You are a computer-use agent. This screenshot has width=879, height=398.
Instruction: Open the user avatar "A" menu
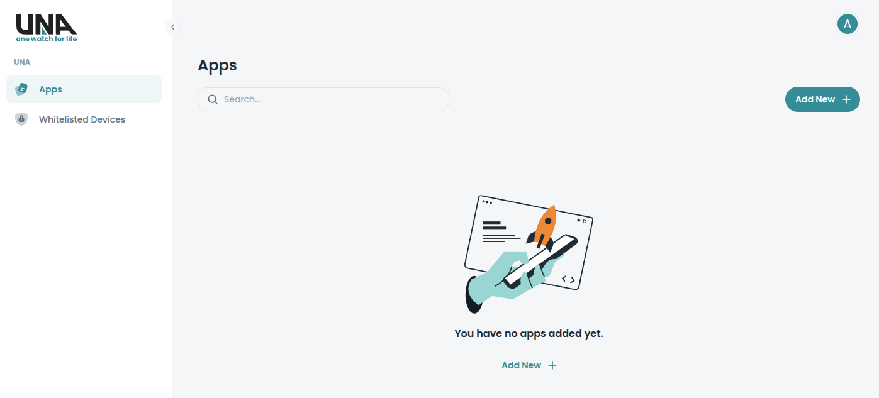point(848,25)
